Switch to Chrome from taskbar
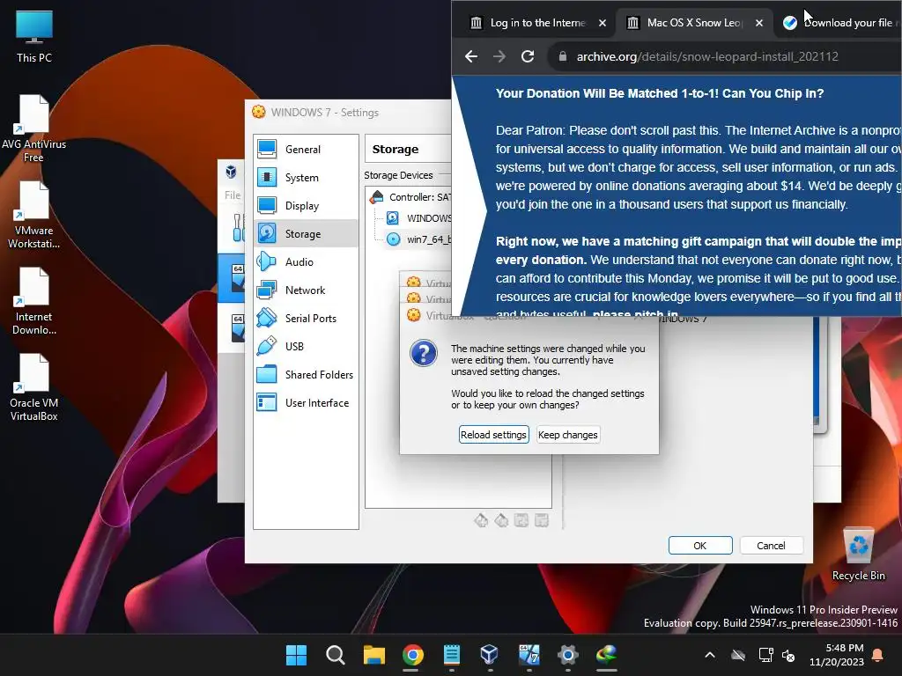This screenshot has height=676, width=902. (x=413, y=655)
